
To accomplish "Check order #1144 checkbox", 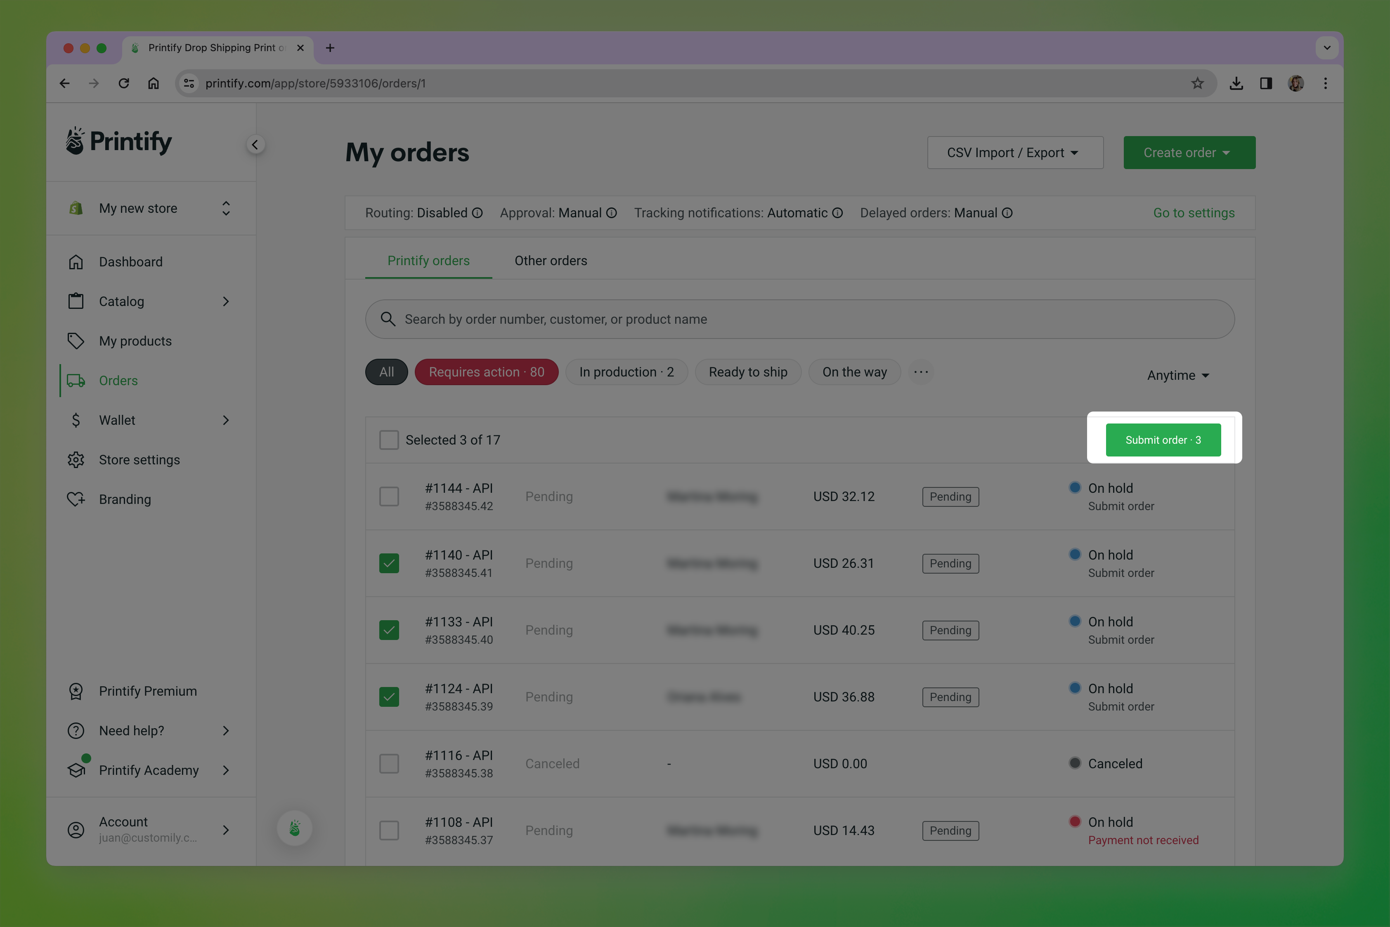I will pos(389,496).
